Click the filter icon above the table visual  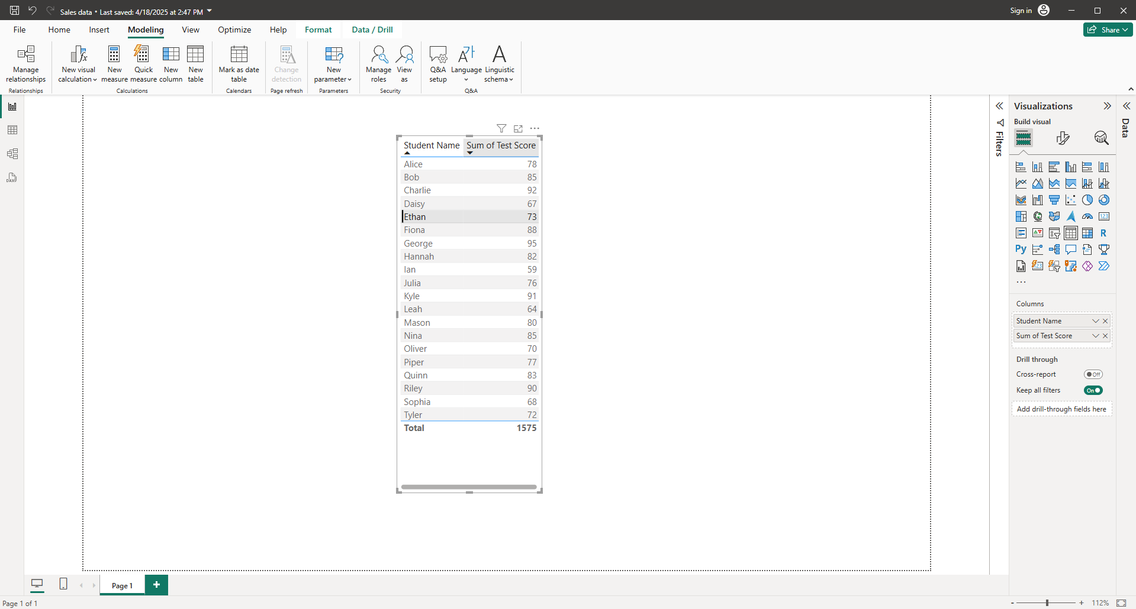[501, 128]
